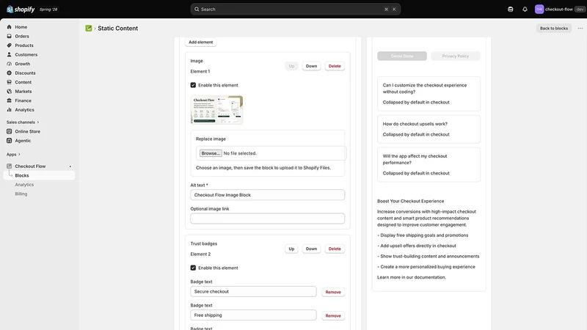The width and height of the screenshot is (587, 330).
Task: Remove the Secure checkout badge
Action: click(x=333, y=292)
